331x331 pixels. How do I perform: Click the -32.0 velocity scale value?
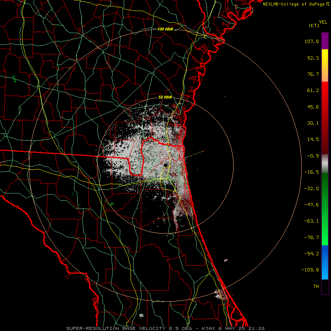pyautogui.click(x=312, y=189)
